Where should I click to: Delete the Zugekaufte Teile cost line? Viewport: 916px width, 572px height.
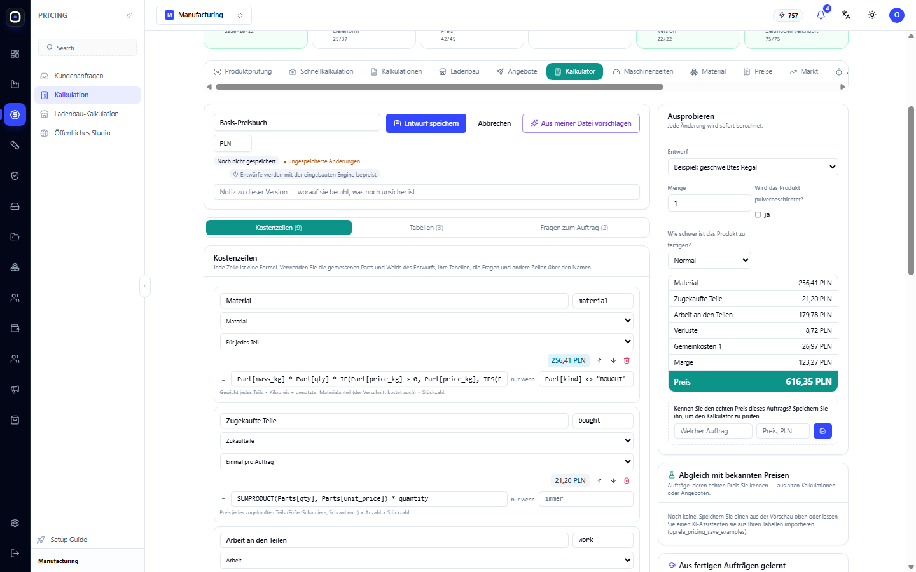pyautogui.click(x=627, y=480)
